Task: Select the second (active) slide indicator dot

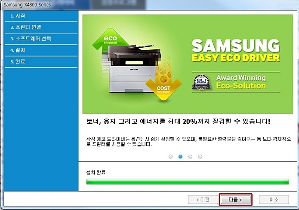Action: coord(180,156)
